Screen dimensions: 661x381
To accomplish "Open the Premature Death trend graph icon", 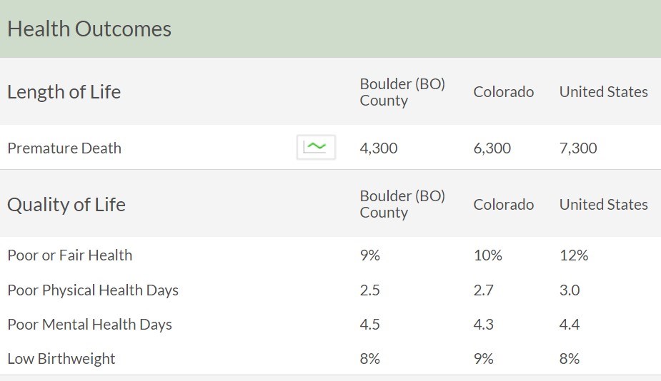I will point(316,148).
